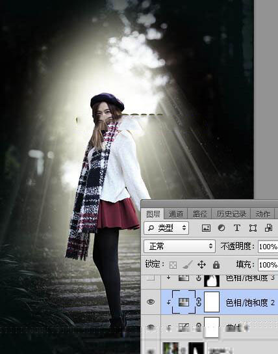Switch to the 路径 tab
This screenshot has height=354, width=278.
[x=200, y=214]
